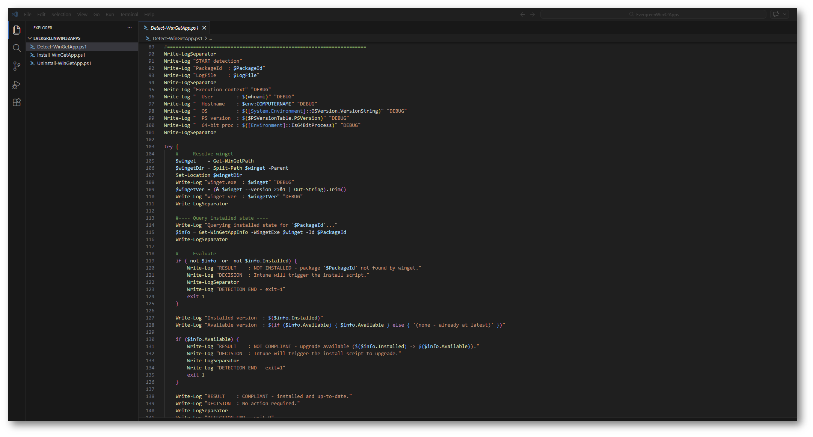The height and width of the screenshot is (437, 813).
Task: Click the EvergreenWin32Apps command search box
Action: pos(653,15)
